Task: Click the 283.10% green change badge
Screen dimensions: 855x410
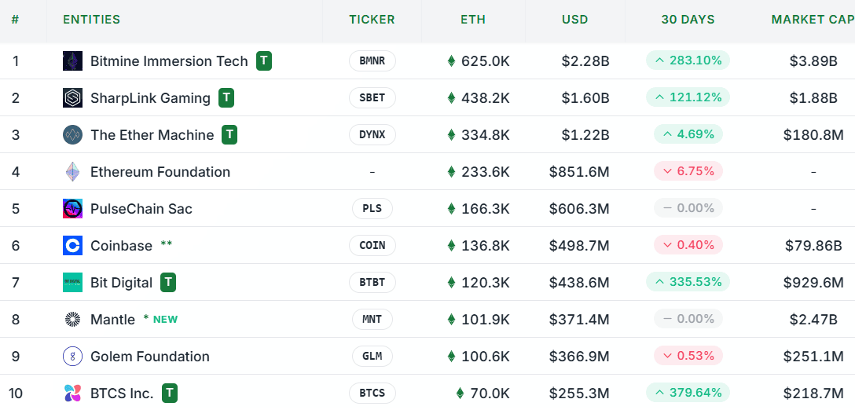Action: (x=688, y=60)
